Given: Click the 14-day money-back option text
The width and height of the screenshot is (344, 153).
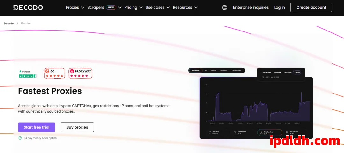Looking at the screenshot, I should tap(40, 138).
